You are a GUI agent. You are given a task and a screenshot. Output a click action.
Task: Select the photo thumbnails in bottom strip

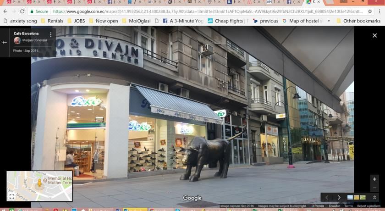point(357,198)
